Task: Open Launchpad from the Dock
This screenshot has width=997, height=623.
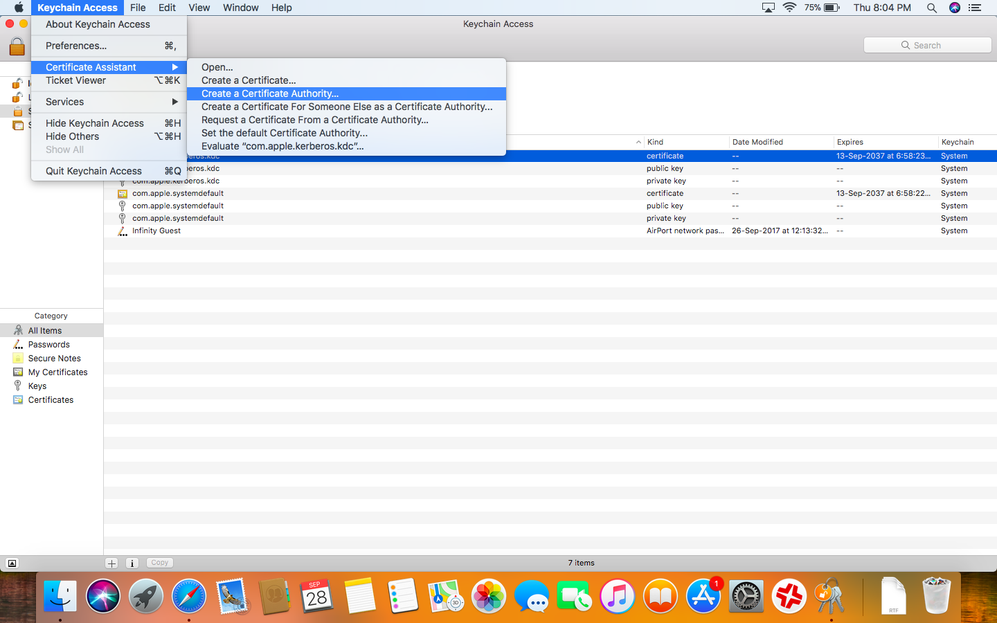Action: pyautogui.click(x=146, y=596)
